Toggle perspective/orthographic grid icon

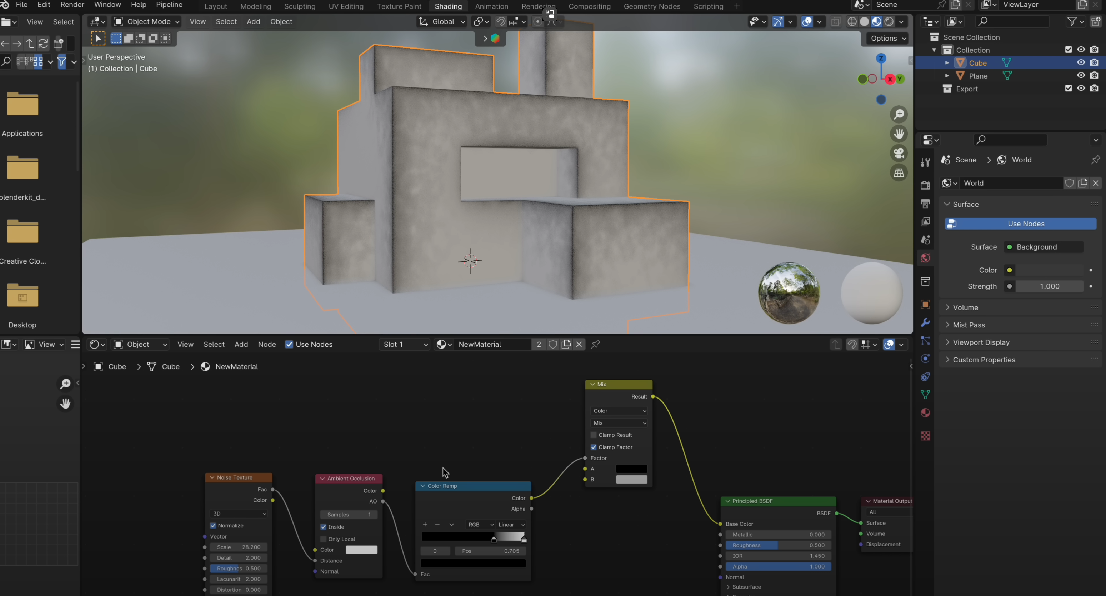[899, 173]
